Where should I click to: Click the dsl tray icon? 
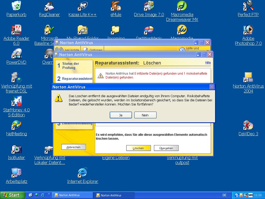click(x=251, y=195)
